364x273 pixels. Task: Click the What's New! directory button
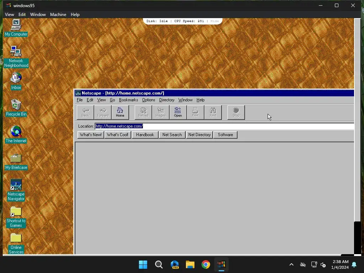[91, 135]
